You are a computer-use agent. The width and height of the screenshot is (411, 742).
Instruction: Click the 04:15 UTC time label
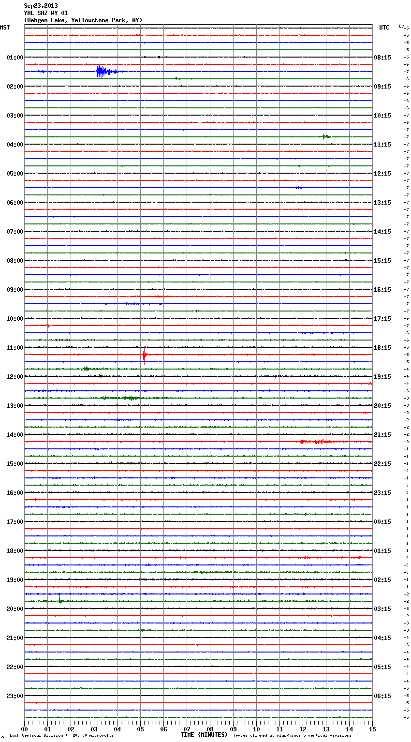pyautogui.click(x=382, y=638)
